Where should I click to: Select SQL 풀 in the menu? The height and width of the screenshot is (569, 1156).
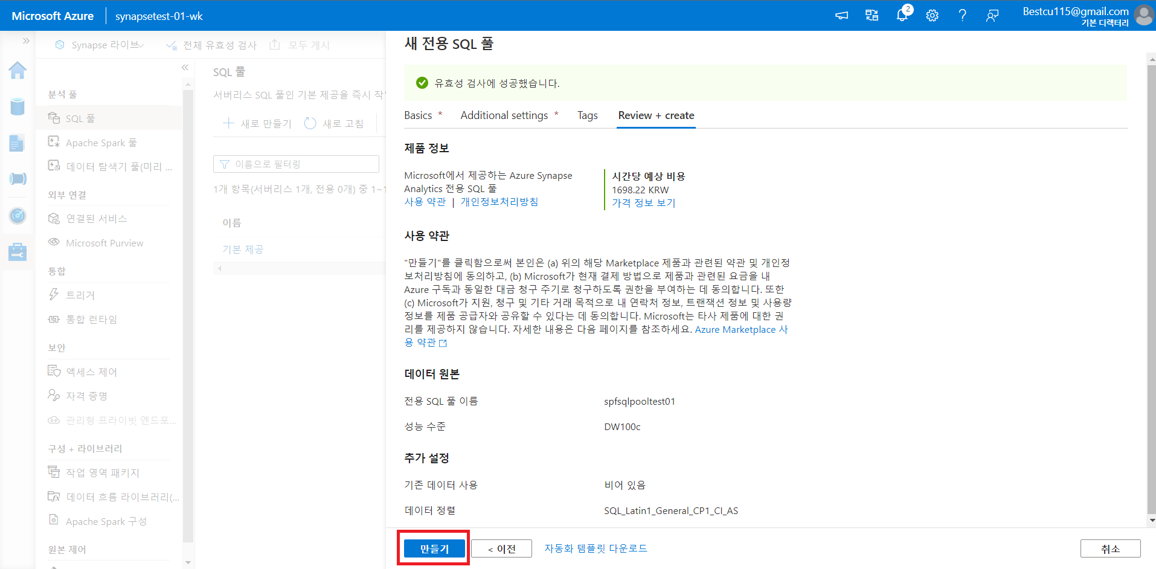(x=109, y=118)
